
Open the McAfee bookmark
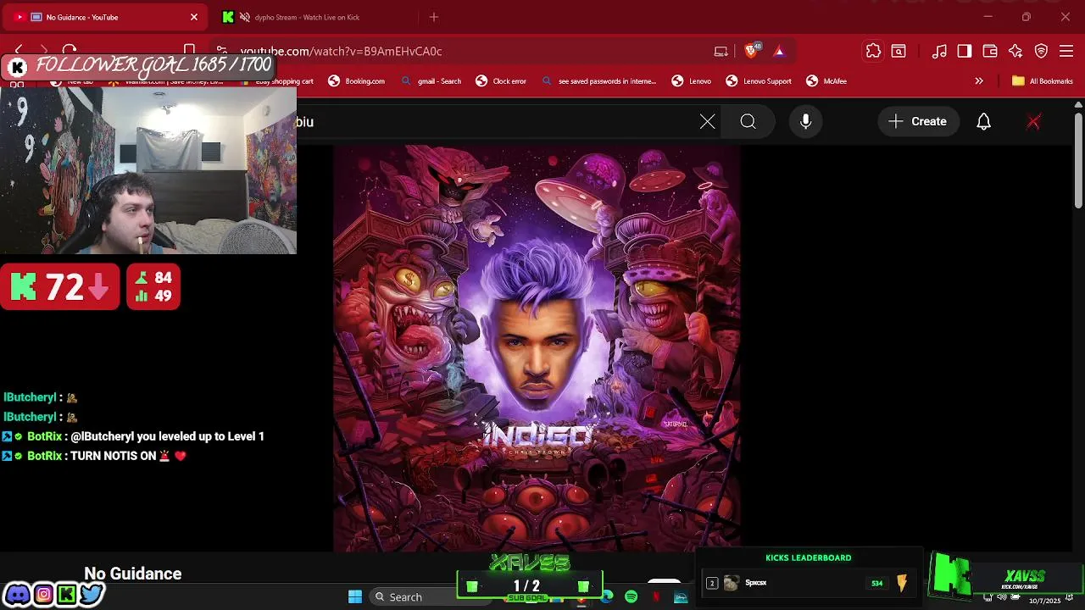(826, 81)
